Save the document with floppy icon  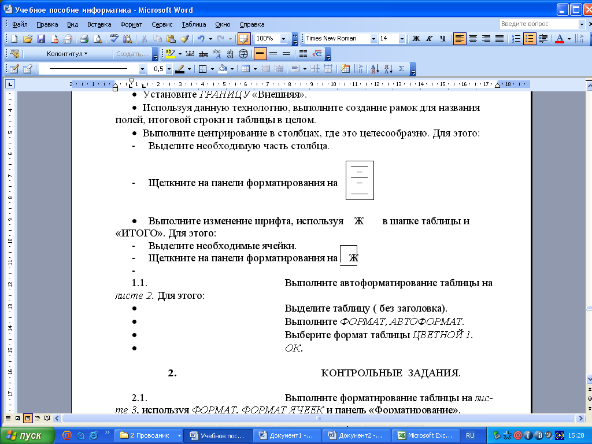[41, 39]
